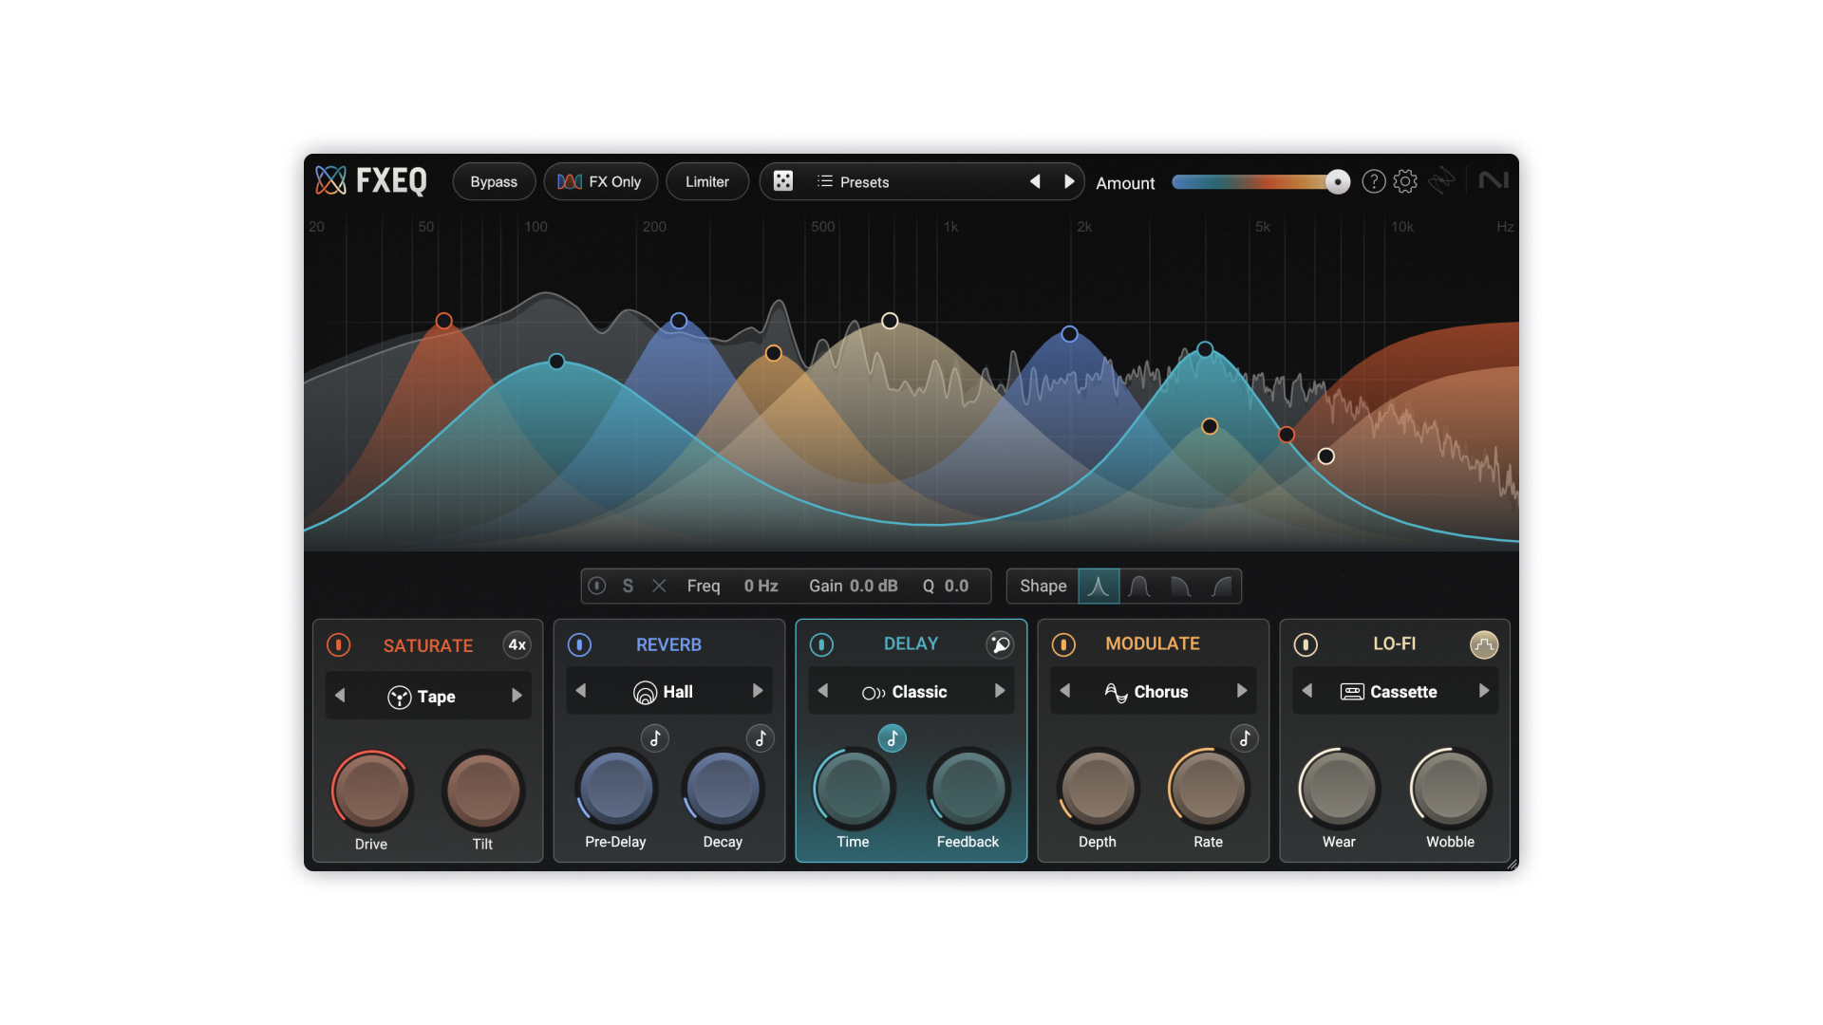The width and height of the screenshot is (1823, 1025).
Task: Select the high shelf shape icon
Action: click(1221, 587)
